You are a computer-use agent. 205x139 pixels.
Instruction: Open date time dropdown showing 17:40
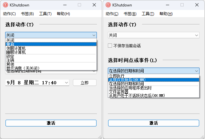tap(37, 83)
